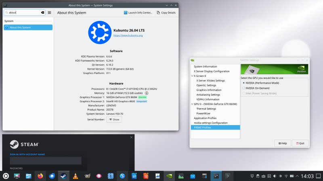
Task: Expand hidden system tray icons
Action: tap(297, 176)
